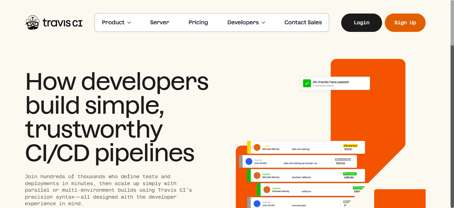Screen dimensions: 454x208
Task: Click John Smith's blue avatar on the docker-ce build
Action: 249,161
